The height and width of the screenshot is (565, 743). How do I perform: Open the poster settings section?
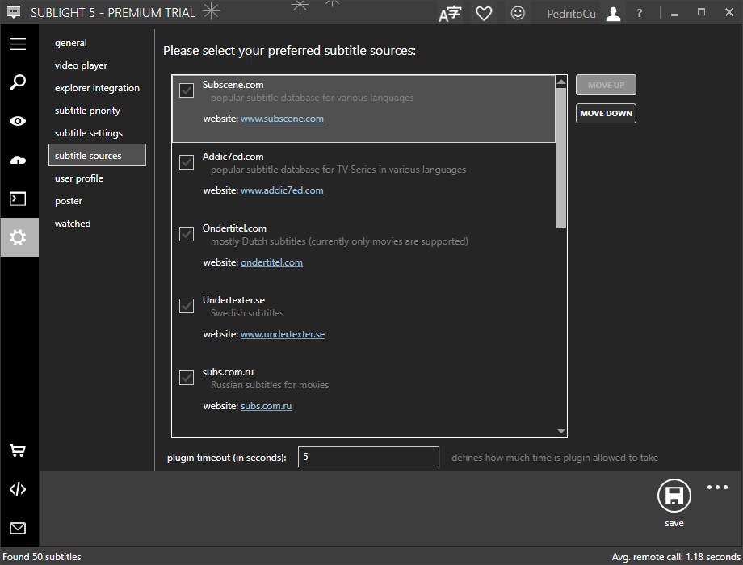(x=69, y=201)
